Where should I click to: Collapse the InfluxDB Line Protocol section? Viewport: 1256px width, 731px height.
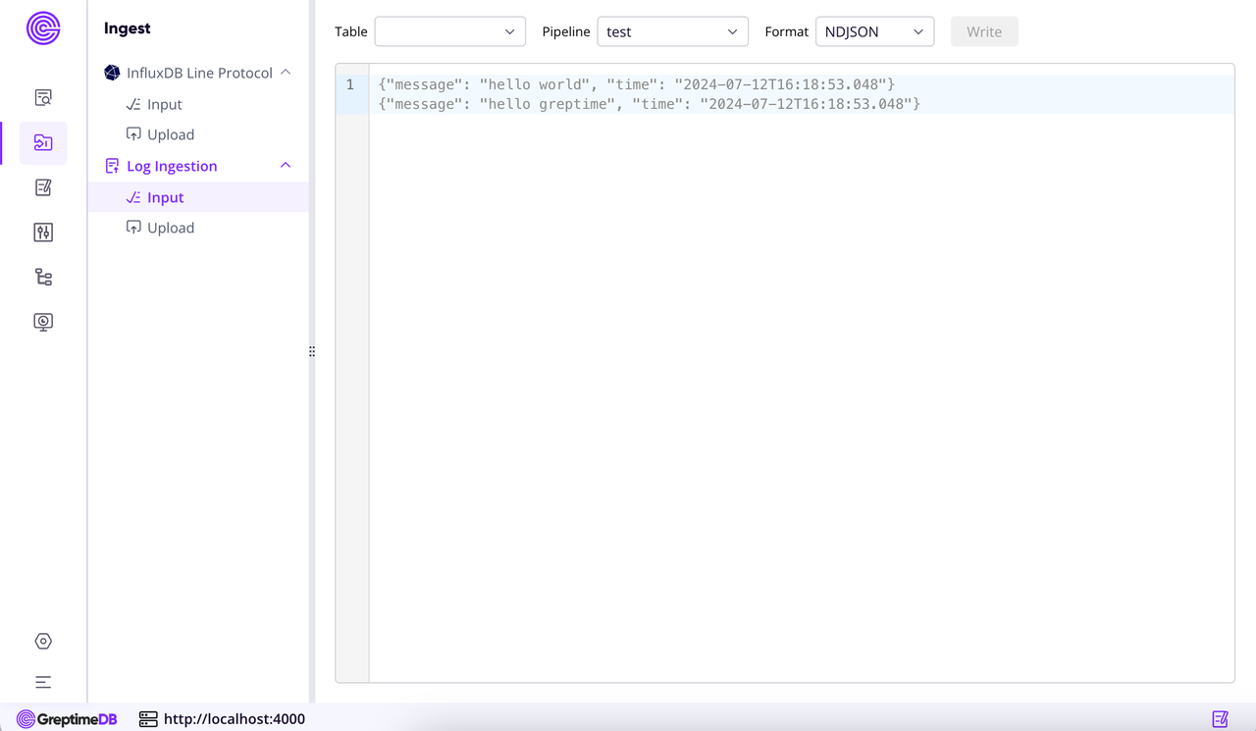[x=285, y=72]
